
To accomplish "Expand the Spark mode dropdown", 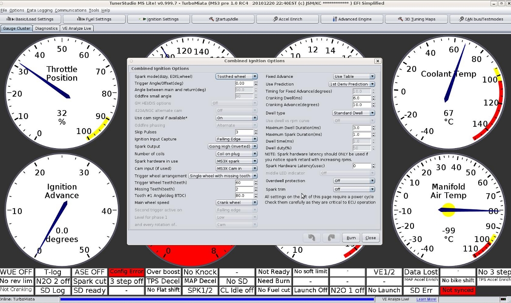I will tap(236, 77).
